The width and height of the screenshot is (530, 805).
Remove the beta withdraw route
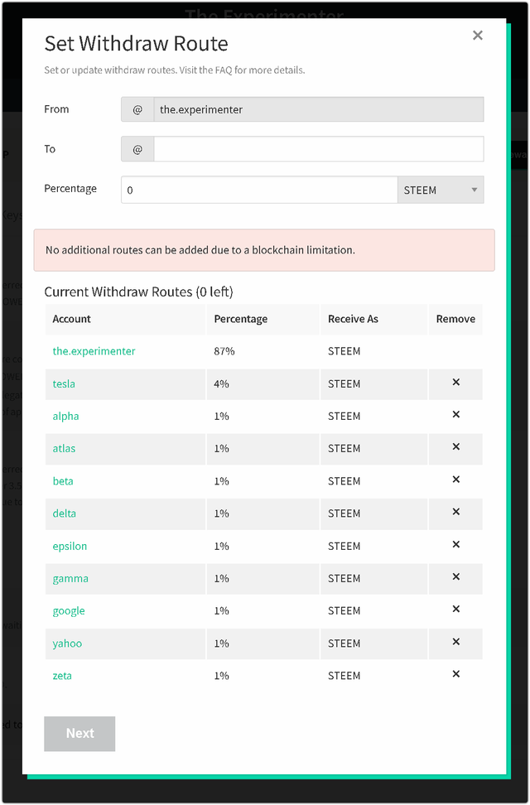click(455, 480)
